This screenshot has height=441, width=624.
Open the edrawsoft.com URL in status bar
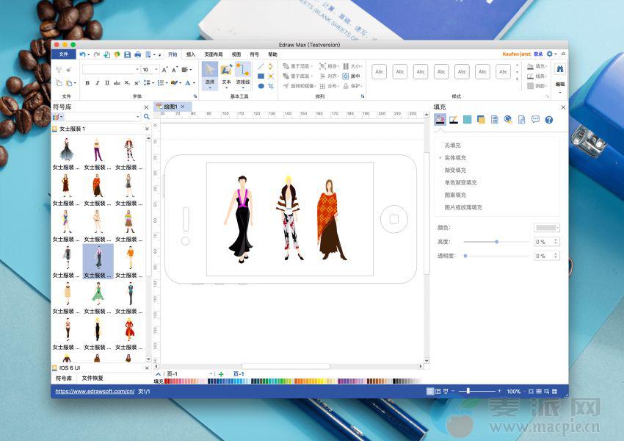pos(94,392)
